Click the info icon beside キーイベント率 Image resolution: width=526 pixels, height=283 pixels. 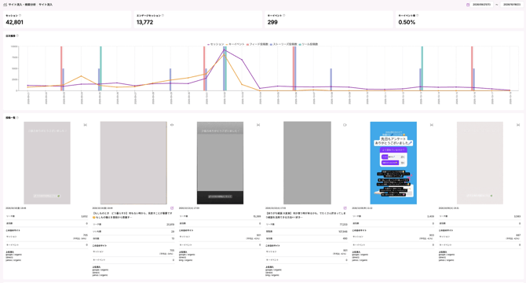pyautogui.click(x=418, y=16)
